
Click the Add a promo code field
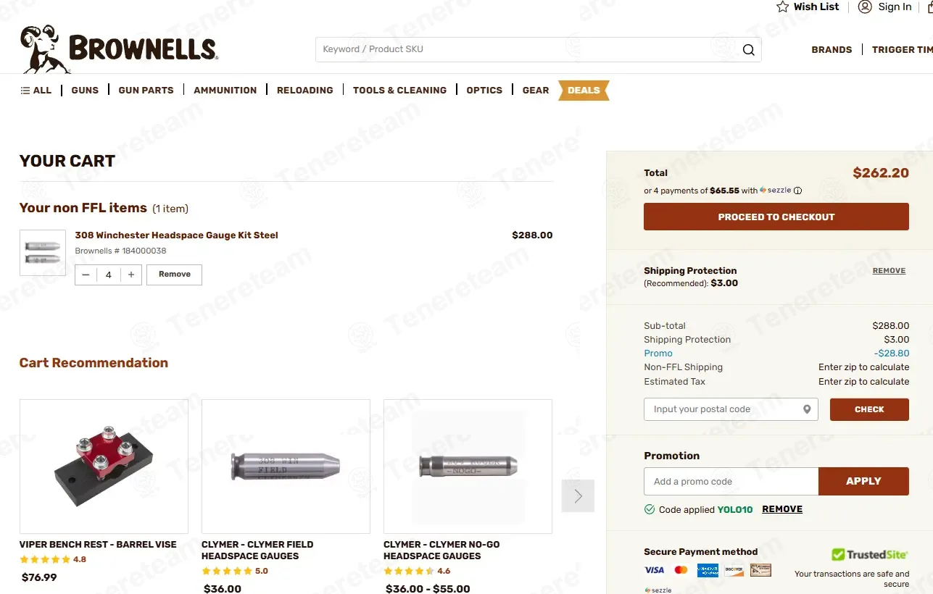click(x=731, y=481)
